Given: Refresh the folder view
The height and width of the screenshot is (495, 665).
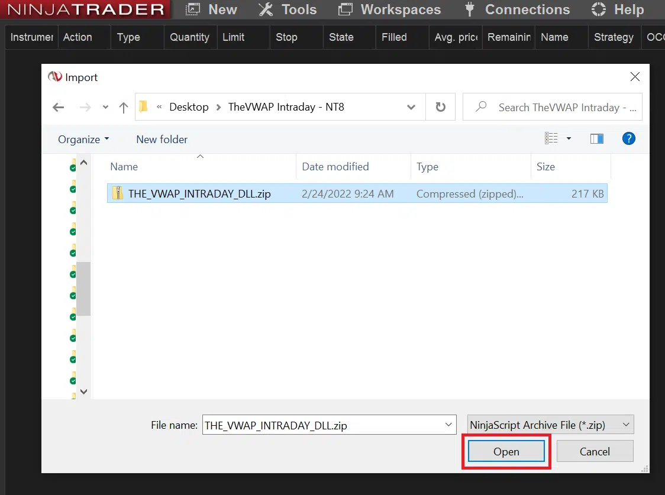Looking at the screenshot, I should [441, 107].
